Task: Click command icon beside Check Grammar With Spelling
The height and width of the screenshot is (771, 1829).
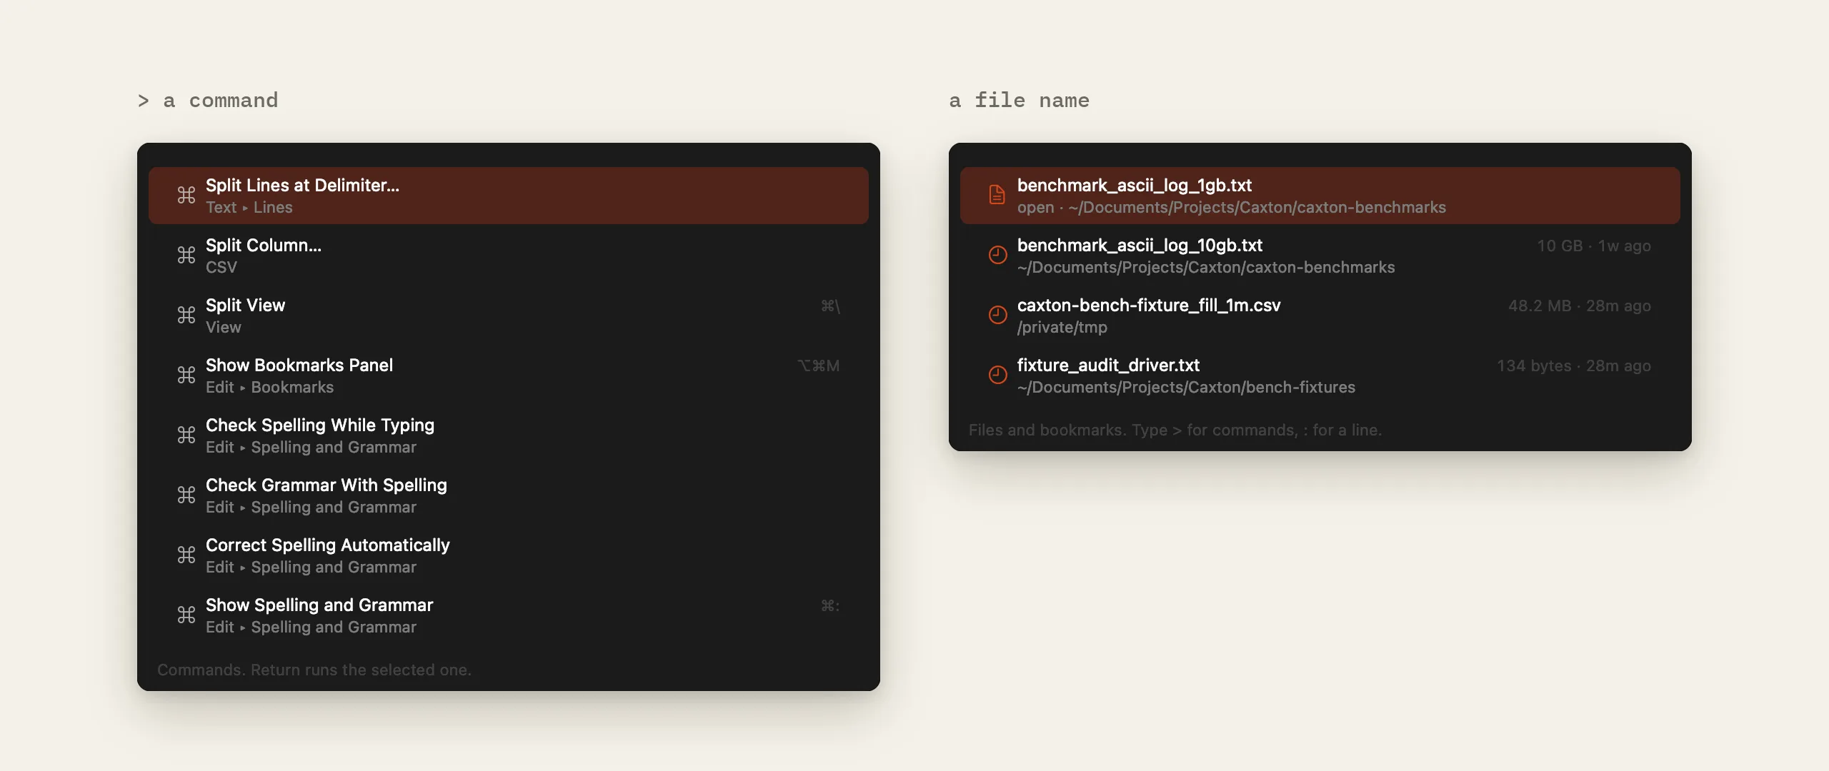Action: point(186,495)
